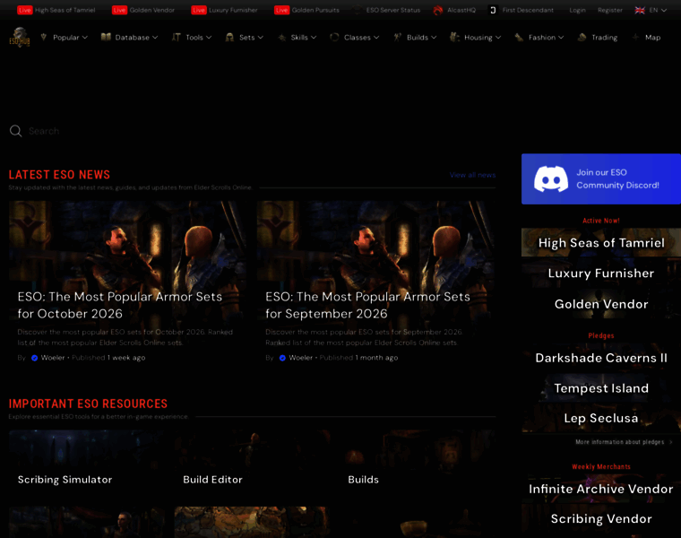Expand the Skills dropdown chevron
Viewport: 681px width, 538px height.
[x=314, y=38]
